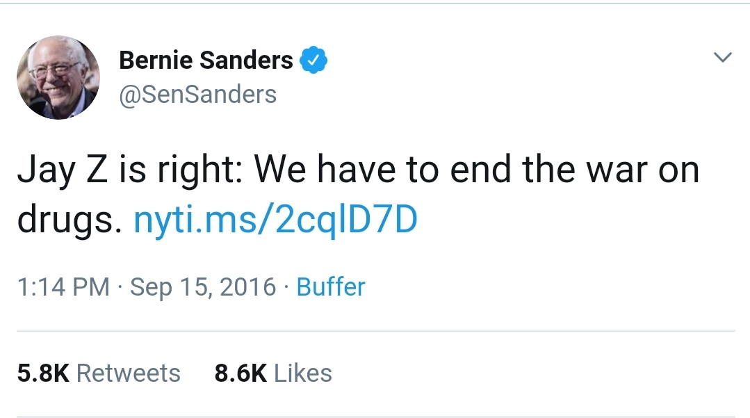This screenshot has height=418, width=750.
Task: Click the 5.8K retweet count number
Action: pos(43,373)
